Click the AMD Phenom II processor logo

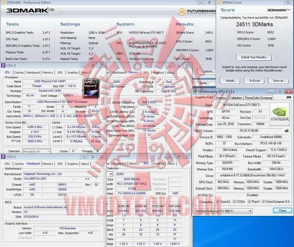pos(91,89)
